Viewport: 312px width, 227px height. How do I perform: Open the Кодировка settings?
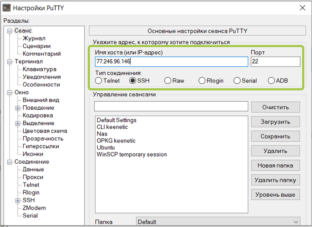[x=38, y=116]
